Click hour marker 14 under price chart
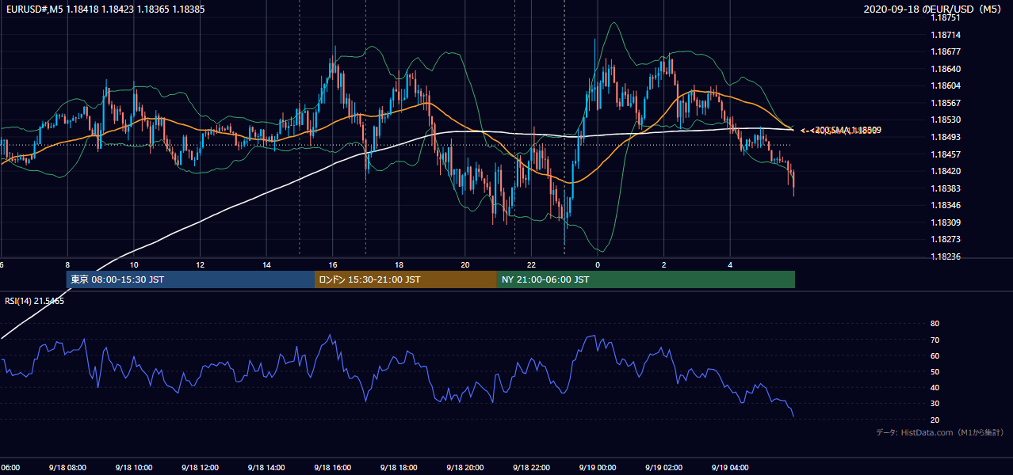The height and width of the screenshot is (475, 1013). coord(266,265)
